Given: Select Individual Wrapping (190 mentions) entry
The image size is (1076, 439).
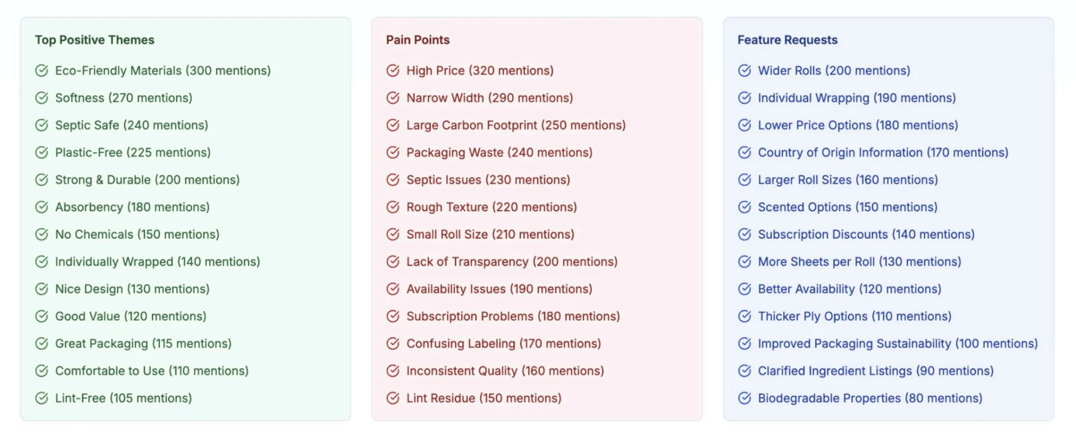Looking at the screenshot, I should [x=856, y=98].
